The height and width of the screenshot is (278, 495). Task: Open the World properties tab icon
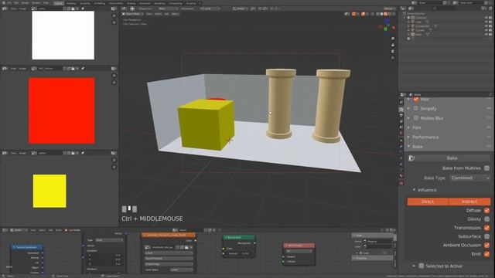pyautogui.click(x=401, y=133)
